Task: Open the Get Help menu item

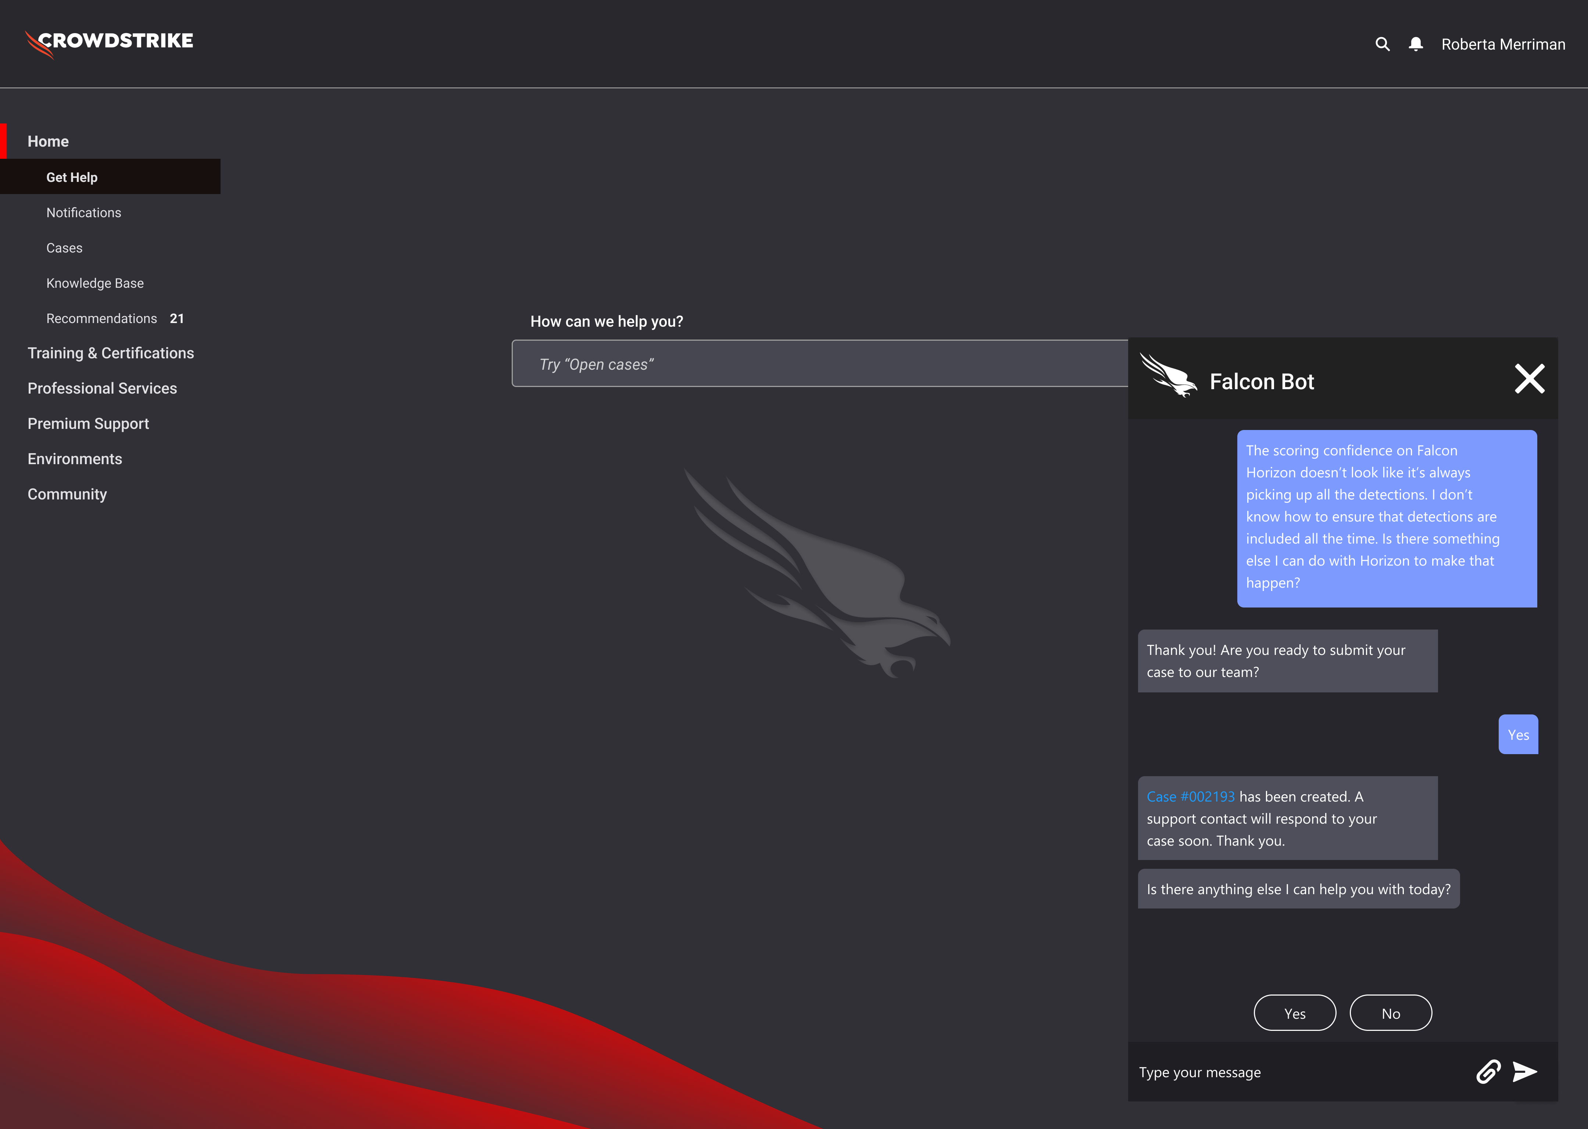Action: 110,176
